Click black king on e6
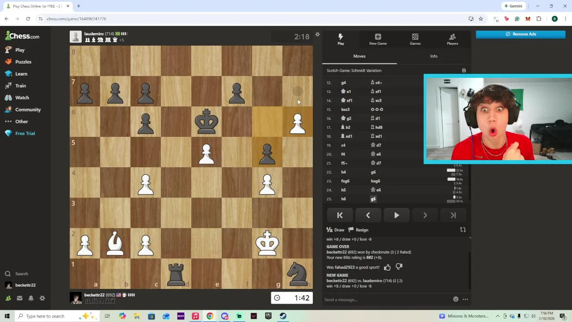Viewport: 572px width, 322px height. click(206, 122)
